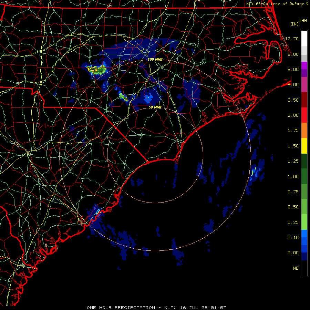Image resolution: width=310 pixels, height=310 pixels.
Task: Click the circular highway loop near the 100 NMI label
Action: pyautogui.click(x=145, y=52)
